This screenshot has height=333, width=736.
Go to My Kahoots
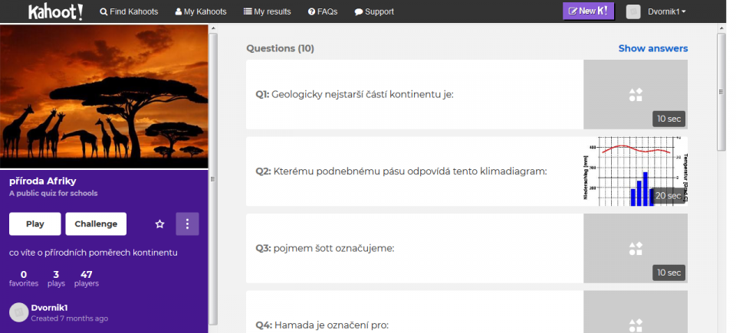pyautogui.click(x=201, y=11)
